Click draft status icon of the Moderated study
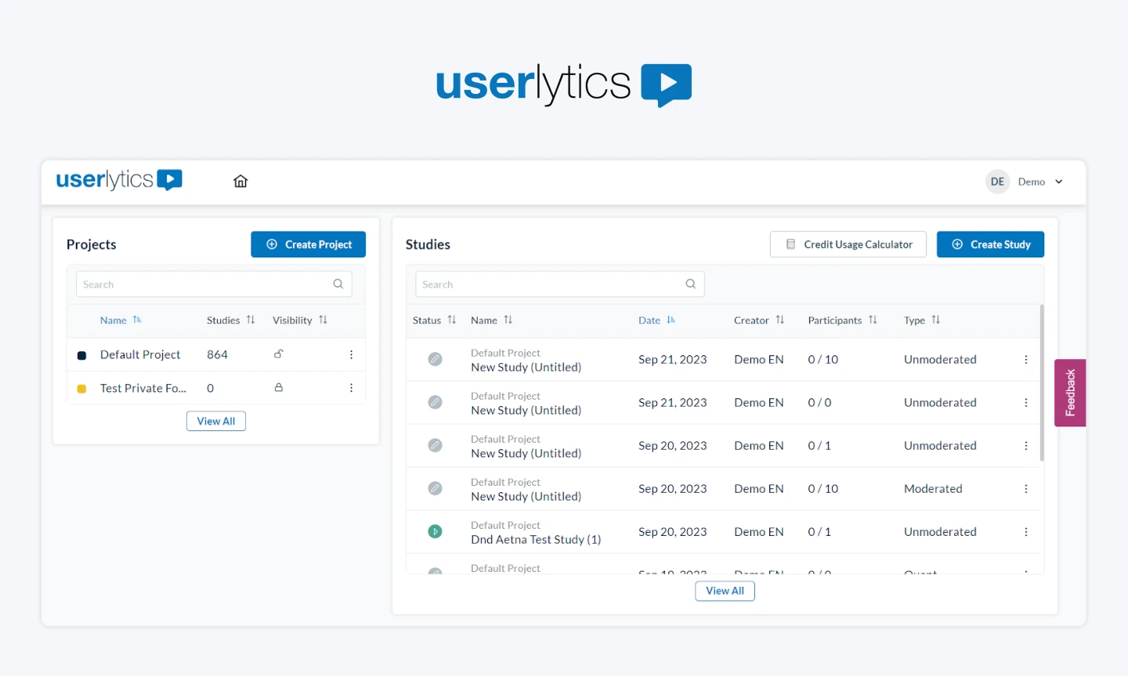This screenshot has height=676, width=1128. pyautogui.click(x=435, y=488)
